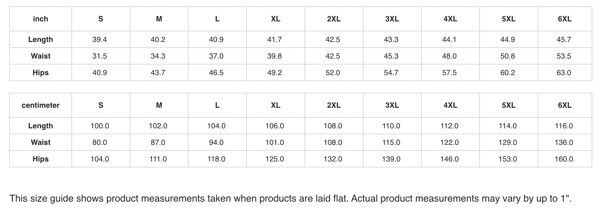The height and width of the screenshot is (208, 600).
Task: Select the 4XL Hips value 146.0
Action: (450, 159)
